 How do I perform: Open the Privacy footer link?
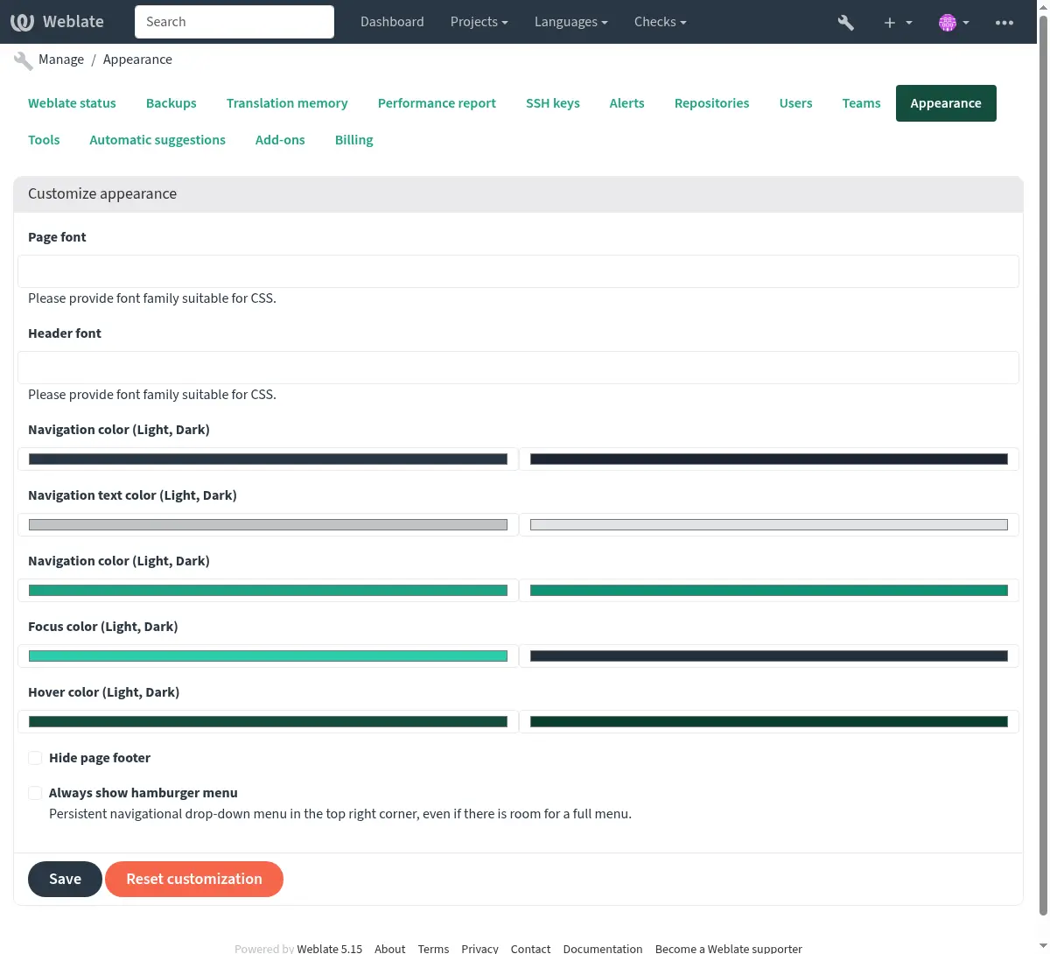pyautogui.click(x=479, y=949)
